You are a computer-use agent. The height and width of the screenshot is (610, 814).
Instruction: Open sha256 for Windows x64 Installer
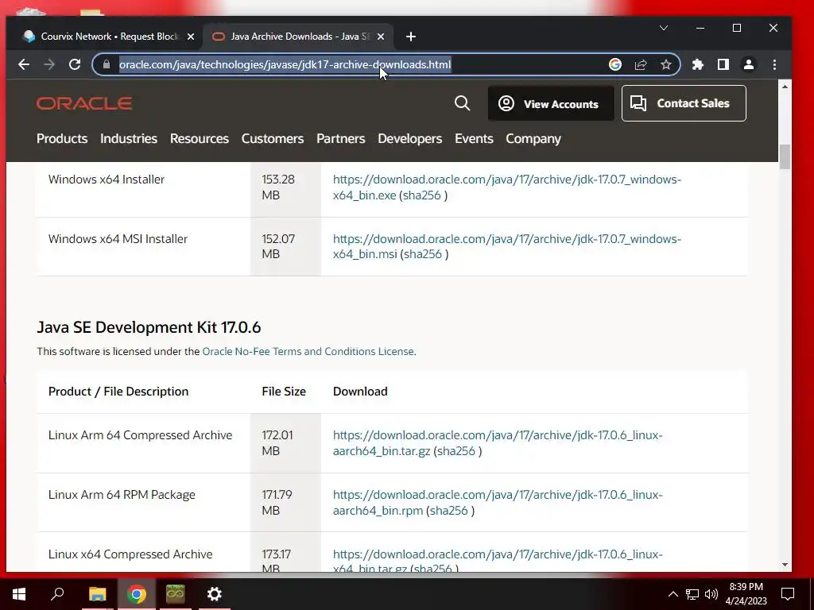[422, 195]
